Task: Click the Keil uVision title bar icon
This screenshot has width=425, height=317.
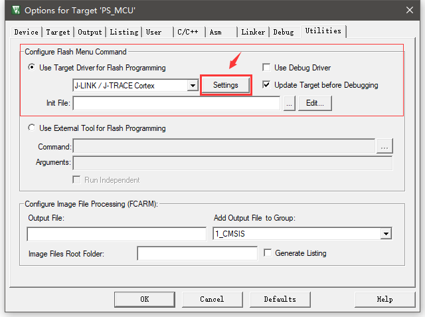Action: coord(16,11)
